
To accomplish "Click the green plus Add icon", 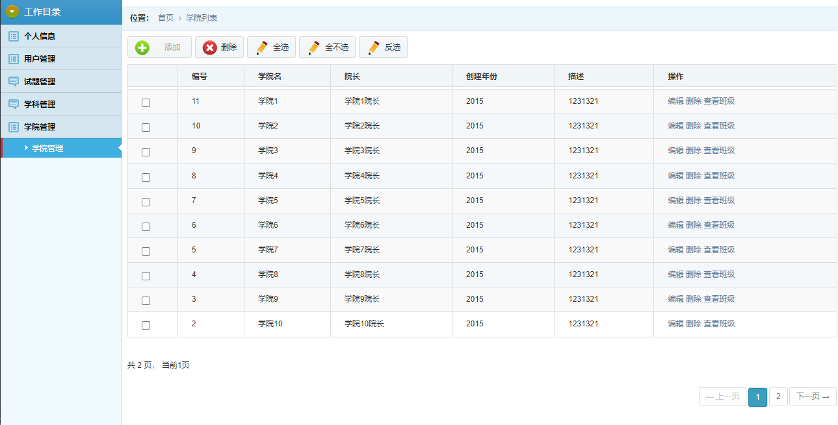I will [142, 47].
